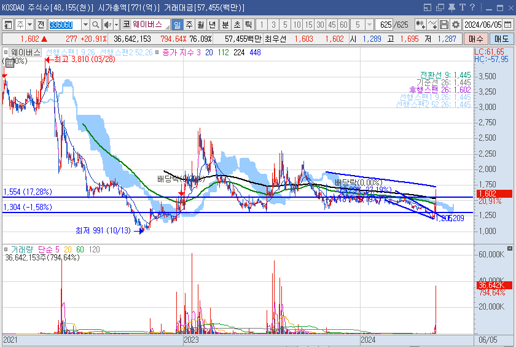Select the 초 second period

pos(237,25)
